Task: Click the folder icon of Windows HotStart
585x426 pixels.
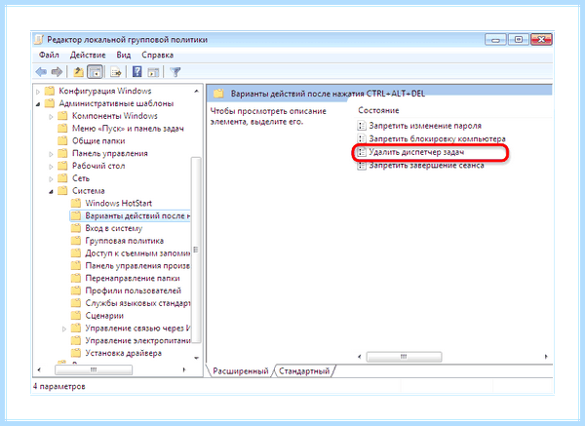Action: (x=76, y=203)
